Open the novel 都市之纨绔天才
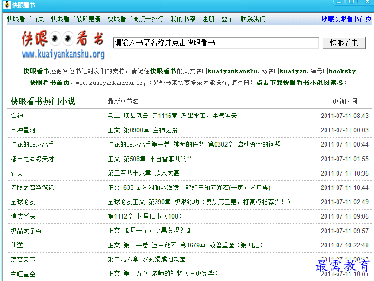 point(33,159)
